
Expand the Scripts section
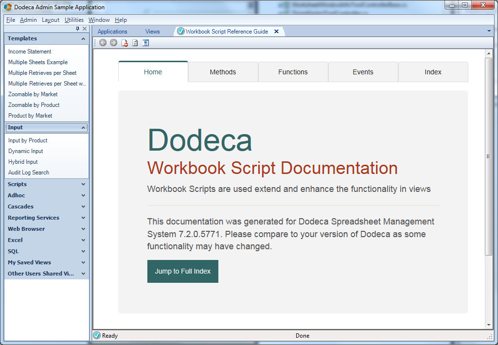[x=83, y=184]
